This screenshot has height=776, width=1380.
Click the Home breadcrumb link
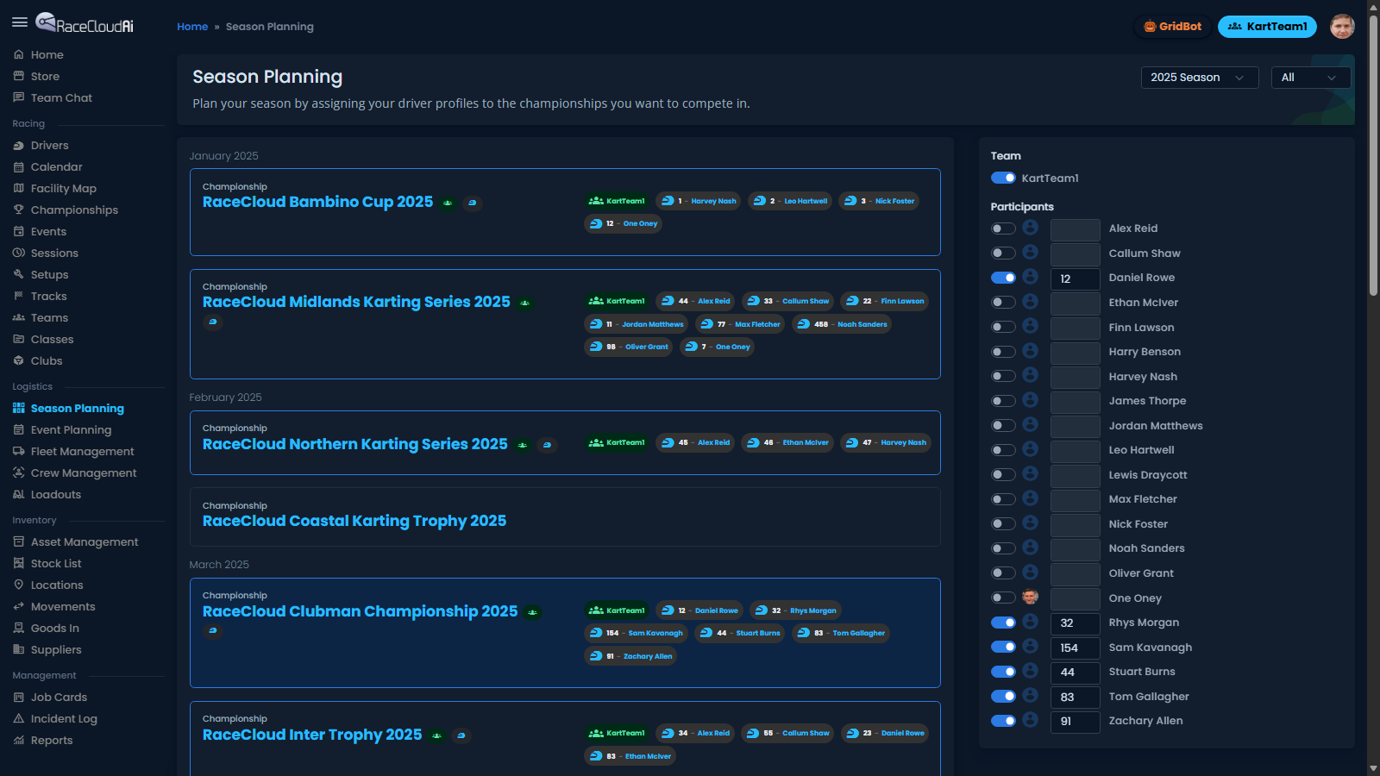191,27
